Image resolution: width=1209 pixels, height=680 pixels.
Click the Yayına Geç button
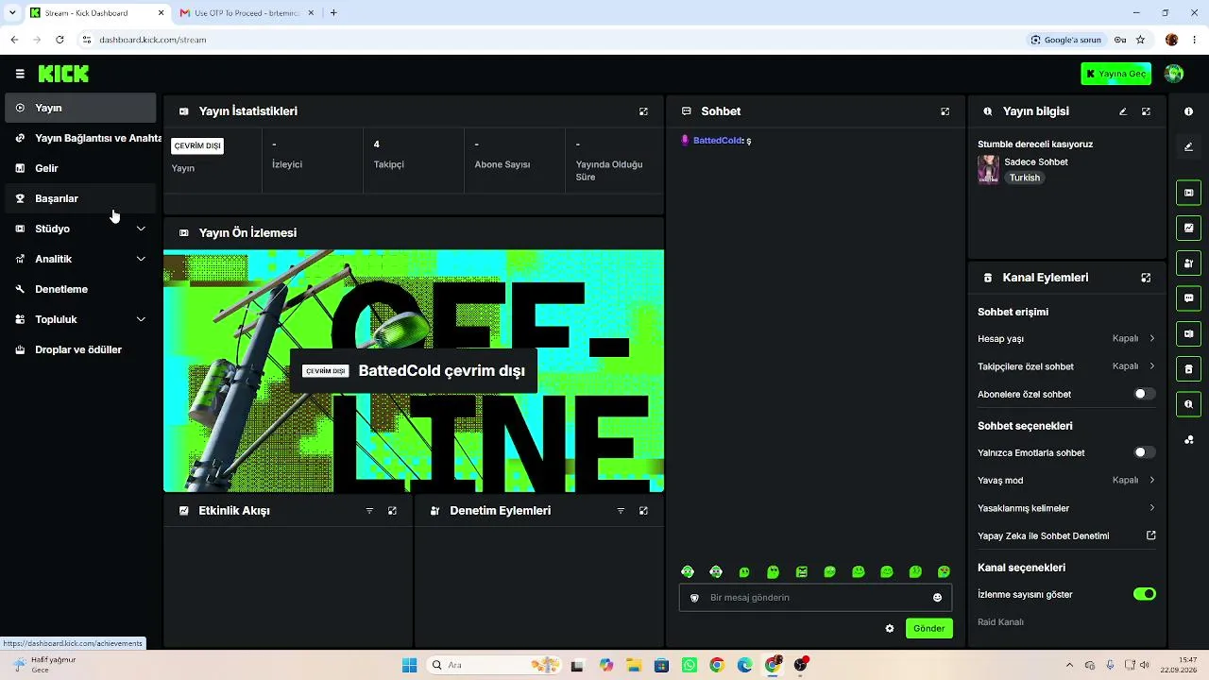tap(1115, 74)
